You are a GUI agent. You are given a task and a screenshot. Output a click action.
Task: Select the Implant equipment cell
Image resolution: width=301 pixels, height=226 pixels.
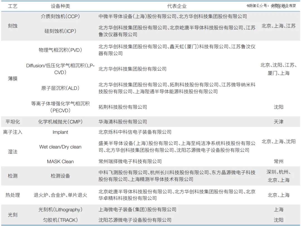[x=60, y=132]
